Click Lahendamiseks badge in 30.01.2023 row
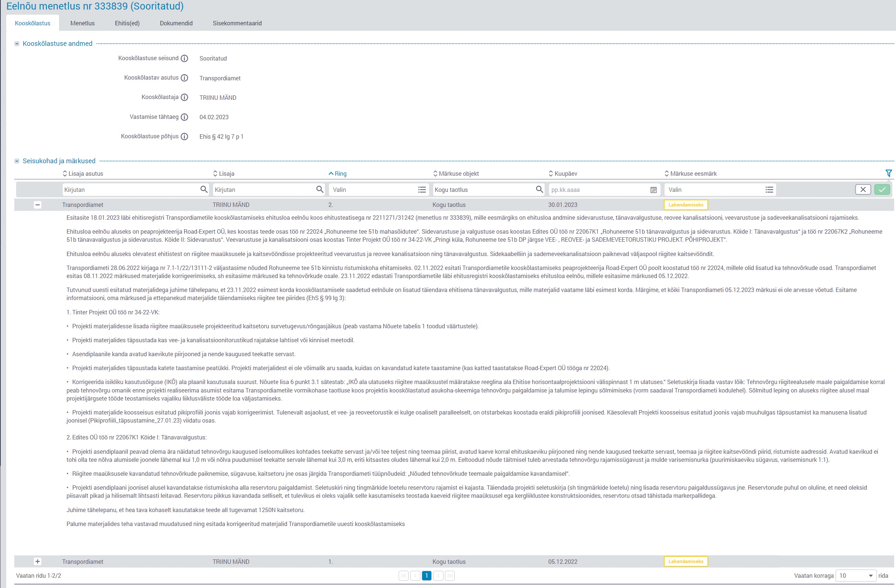 [686, 205]
